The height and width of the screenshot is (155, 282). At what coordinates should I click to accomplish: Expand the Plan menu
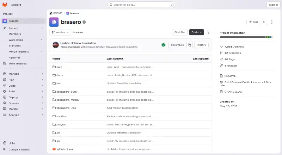42,80
